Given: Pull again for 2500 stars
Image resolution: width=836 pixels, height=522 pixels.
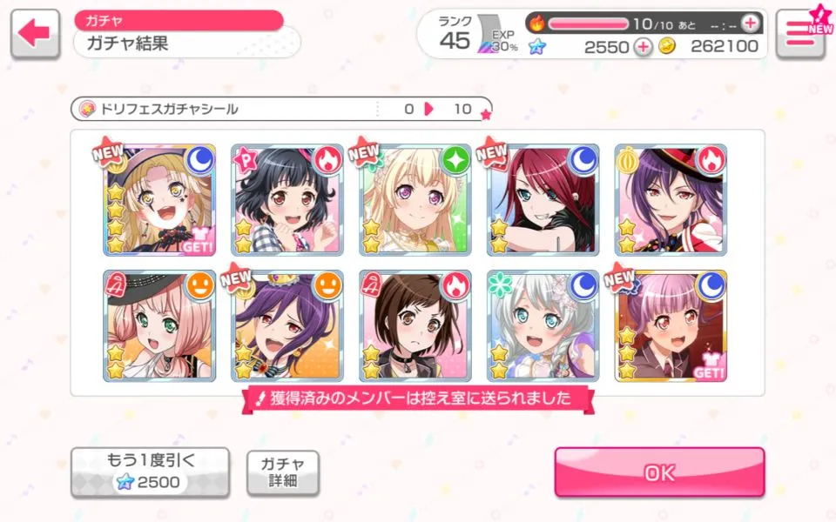Looking at the screenshot, I should [x=151, y=472].
